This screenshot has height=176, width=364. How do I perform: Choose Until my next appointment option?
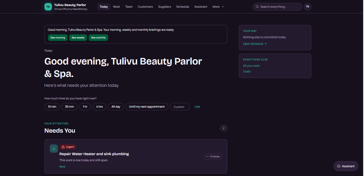pyautogui.click(x=147, y=107)
